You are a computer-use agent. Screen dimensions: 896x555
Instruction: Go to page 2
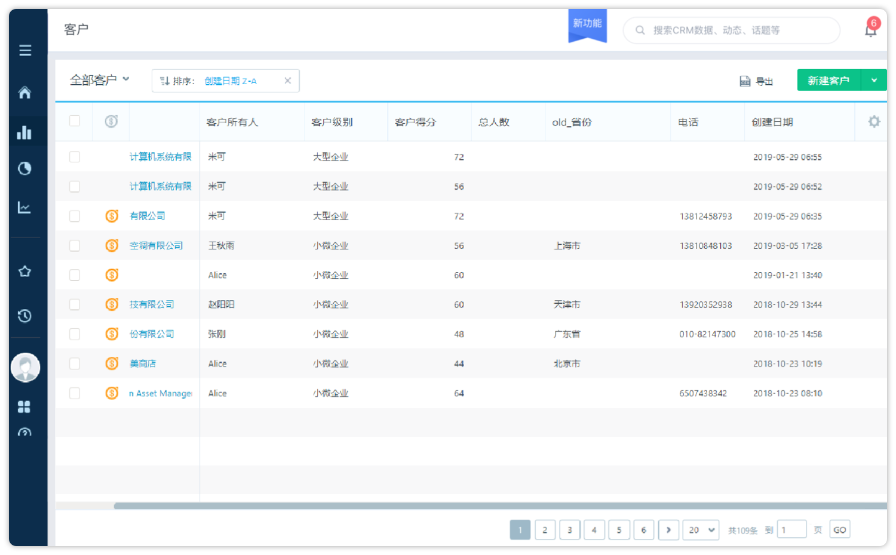(545, 530)
